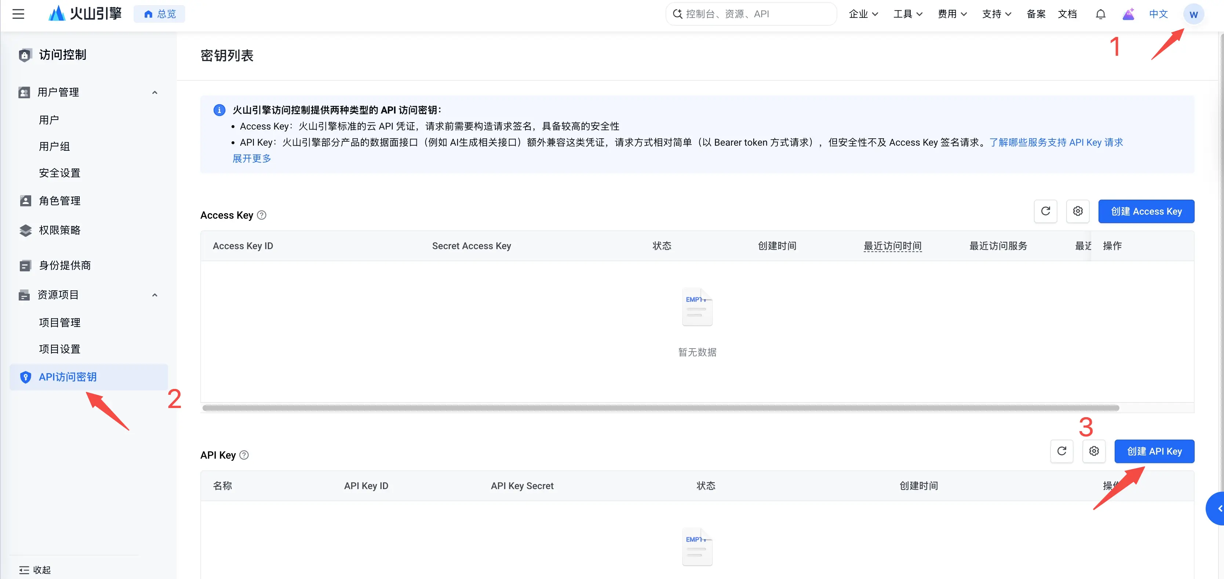Screen dimensions: 1224x579
Task: Click the API Key help question icon
Action: tap(244, 455)
